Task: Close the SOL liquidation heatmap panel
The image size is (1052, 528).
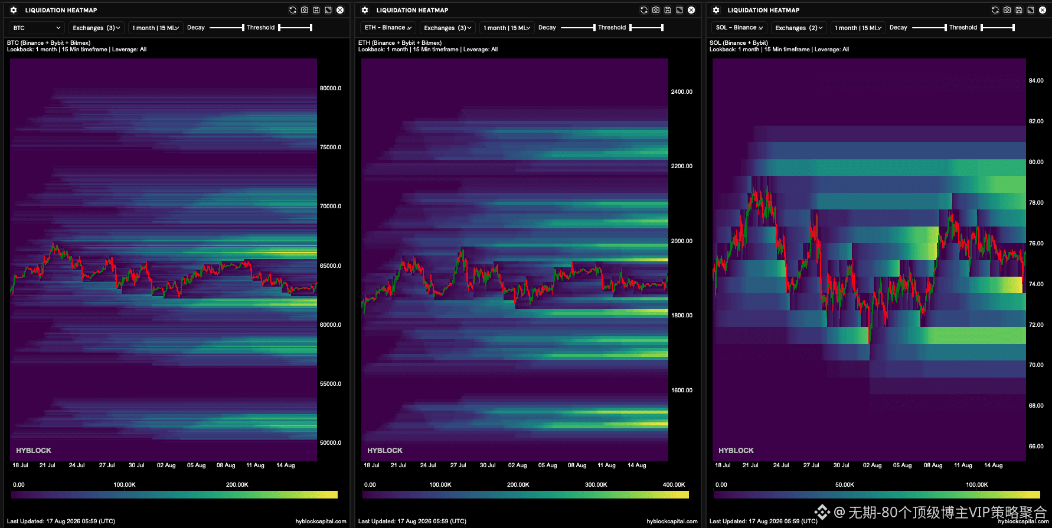Action: point(1043,10)
